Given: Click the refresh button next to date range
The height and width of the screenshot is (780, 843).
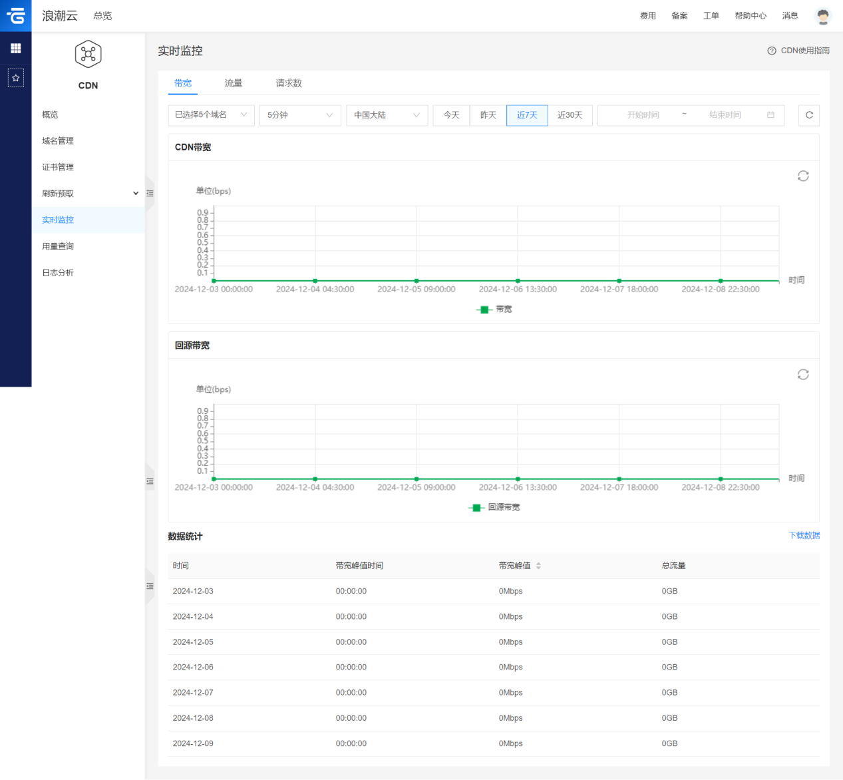Looking at the screenshot, I should [x=809, y=115].
